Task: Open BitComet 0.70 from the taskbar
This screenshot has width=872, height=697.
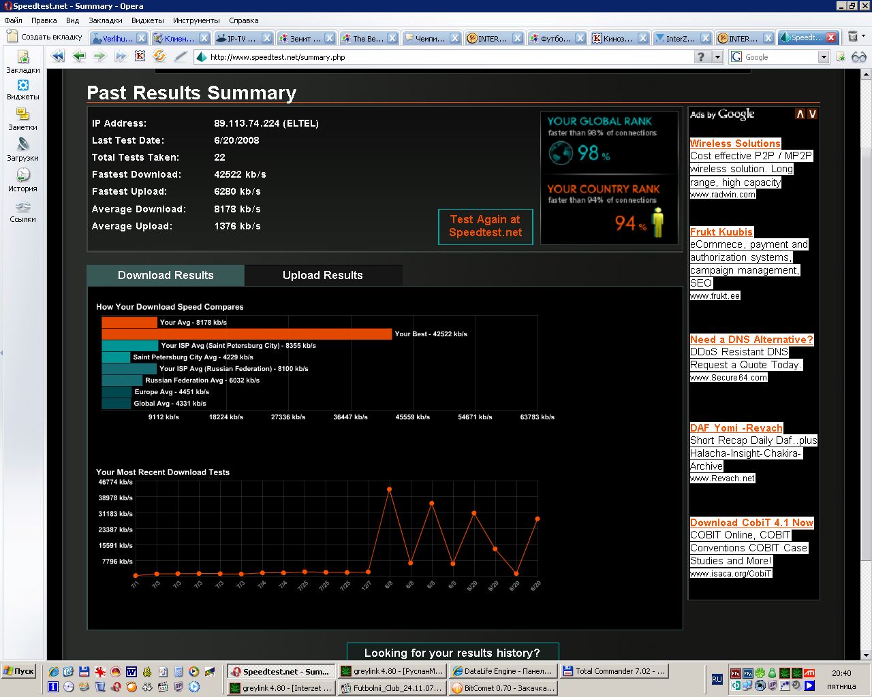Action: click(503, 688)
